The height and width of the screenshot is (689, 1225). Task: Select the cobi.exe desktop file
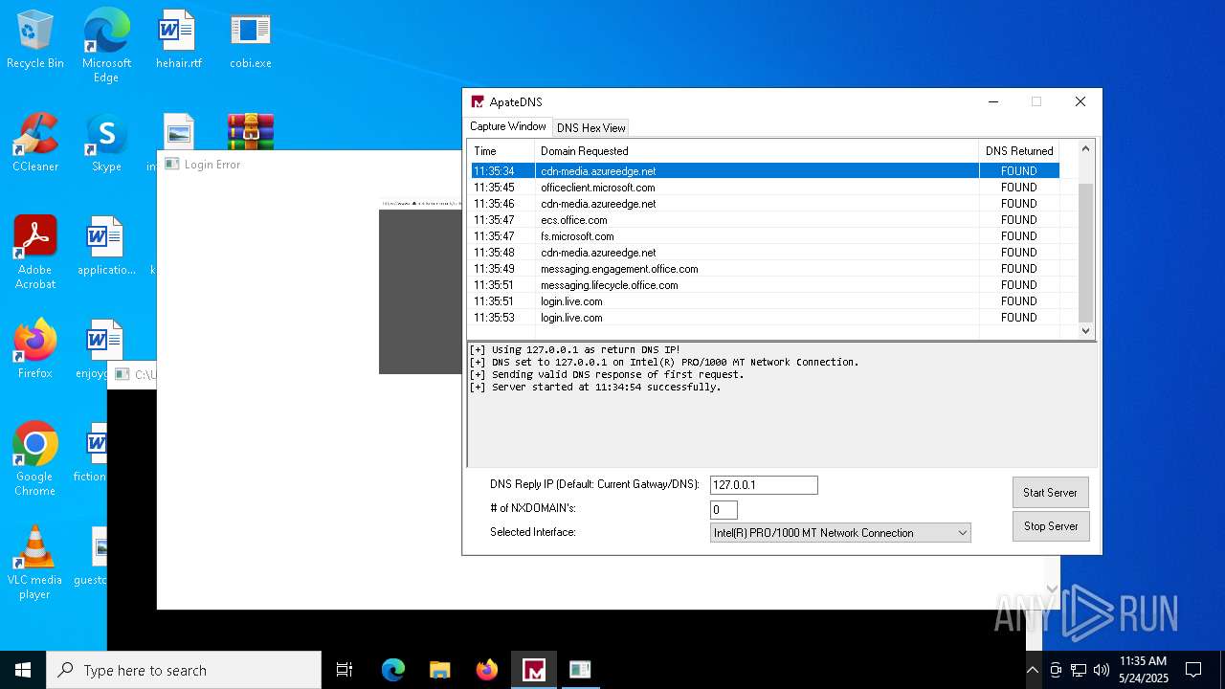250,40
